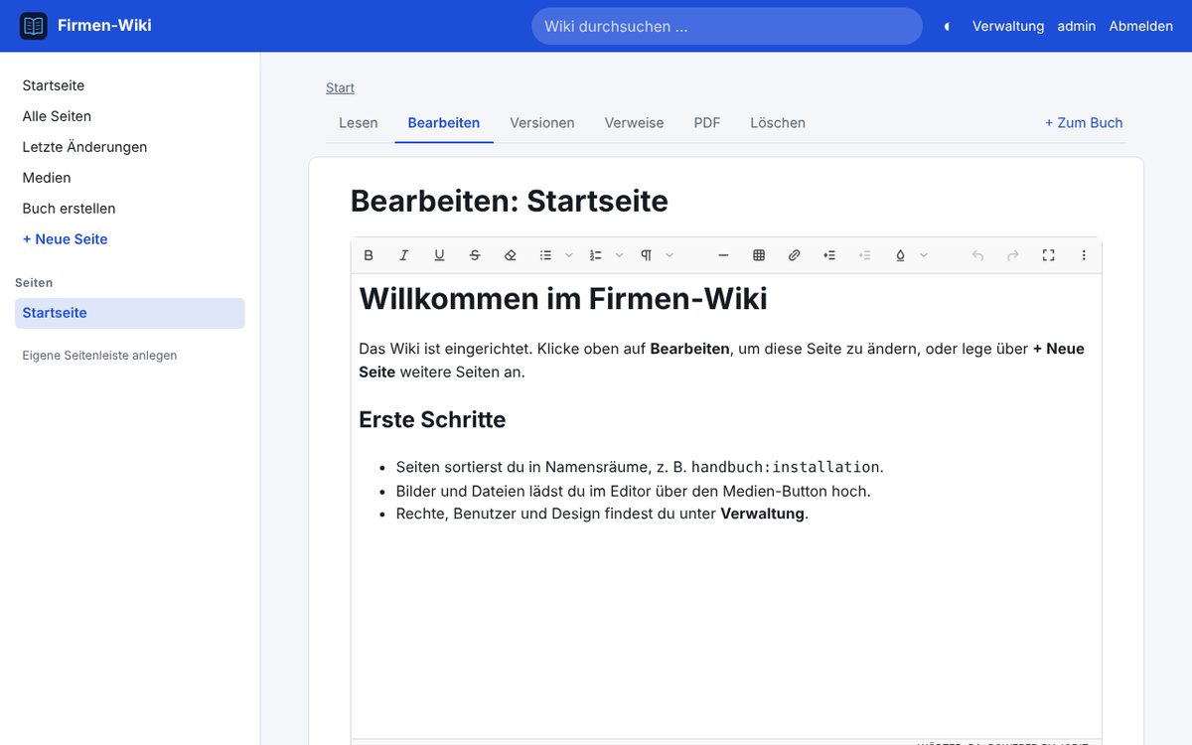Click the handbuch:installation code text
1192x745 pixels.
786,467
